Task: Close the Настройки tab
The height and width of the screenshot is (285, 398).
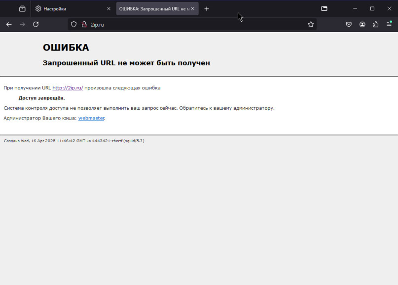Action: pyautogui.click(x=109, y=9)
